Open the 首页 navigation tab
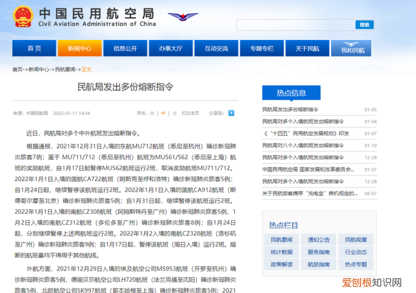This screenshot has width=416, height=293. click(x=34, y=48)
